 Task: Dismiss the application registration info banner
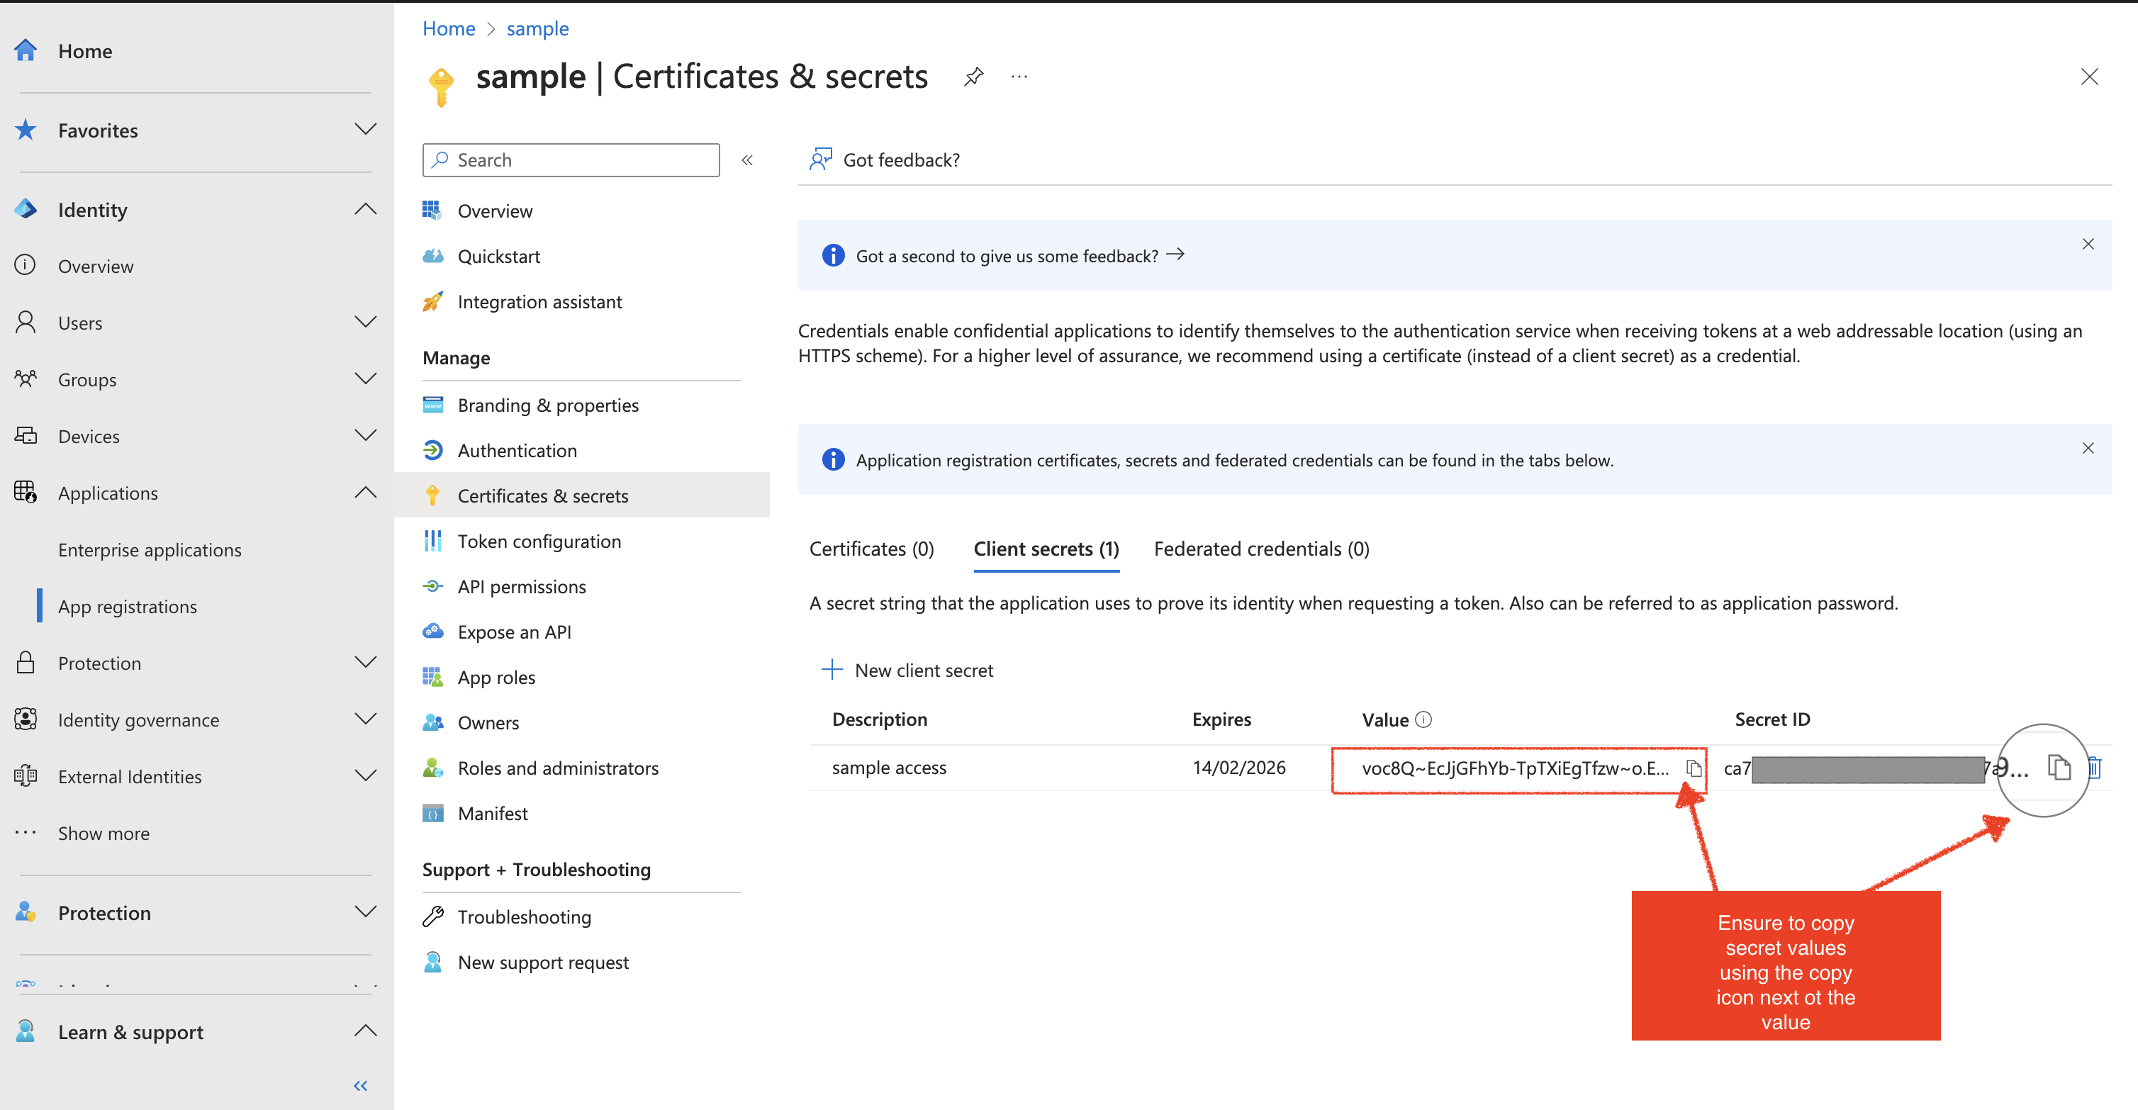click(2088, 448)
